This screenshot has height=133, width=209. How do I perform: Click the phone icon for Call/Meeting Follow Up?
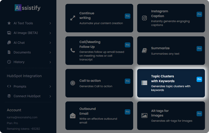[x=73, y=51]
